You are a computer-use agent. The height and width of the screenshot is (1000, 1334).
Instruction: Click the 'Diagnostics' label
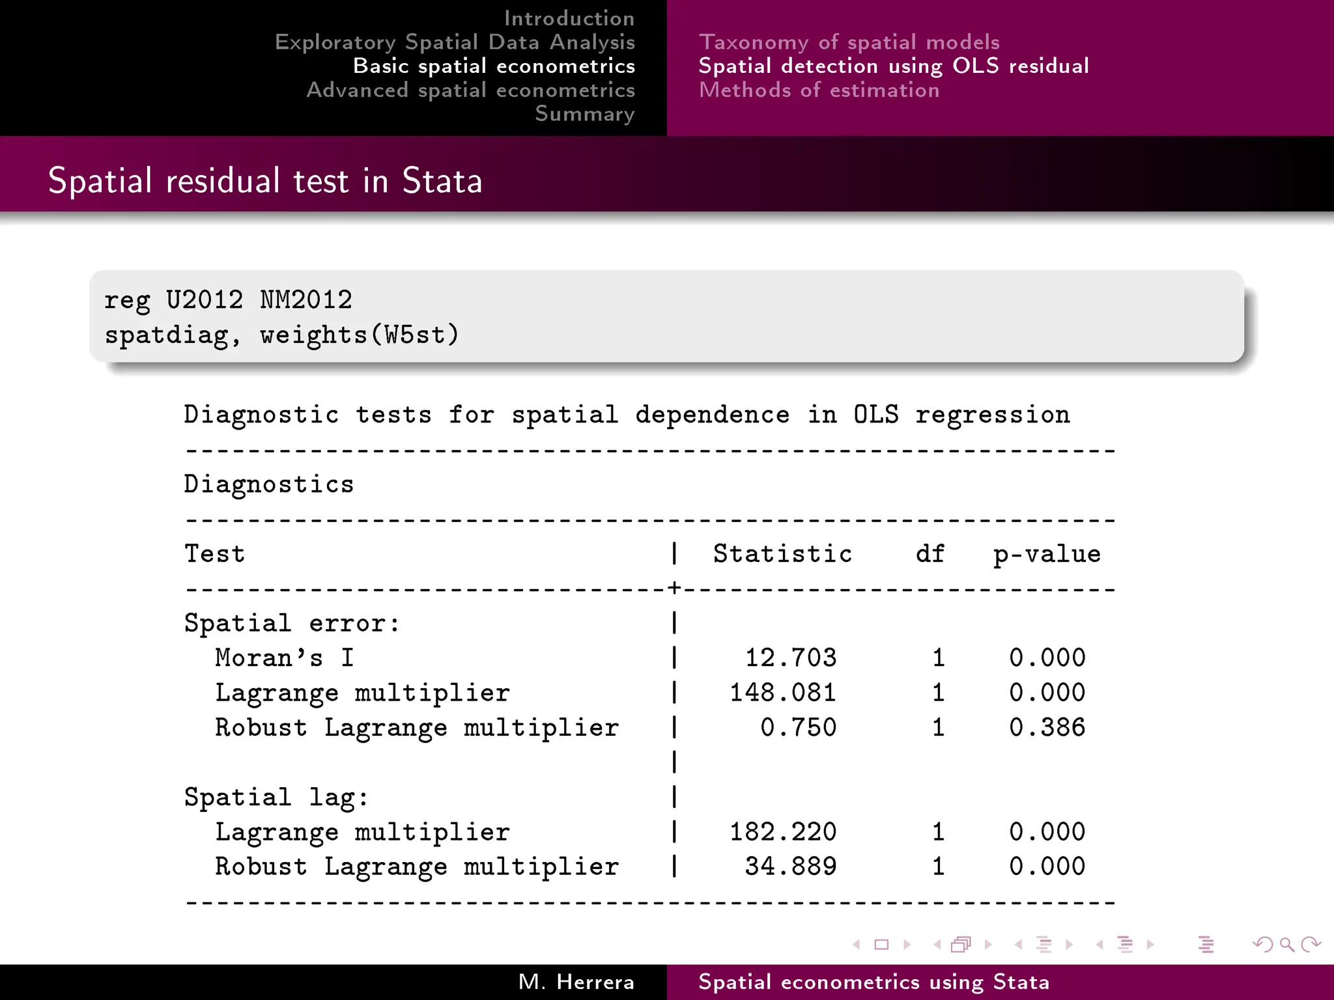click(x=268, y=485)
